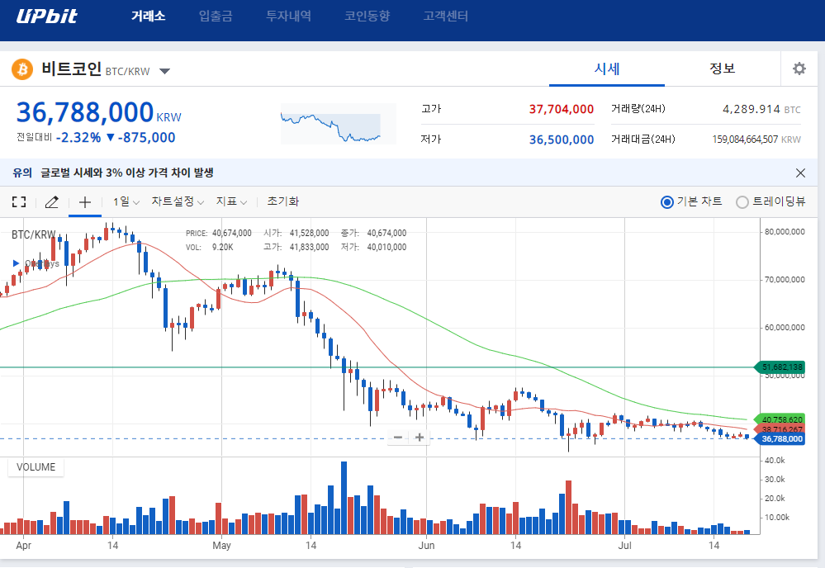Screen dimensions: 825x568
Task: Expand the 지표 indicators dropdown
Action: click(x=232, y=201)
